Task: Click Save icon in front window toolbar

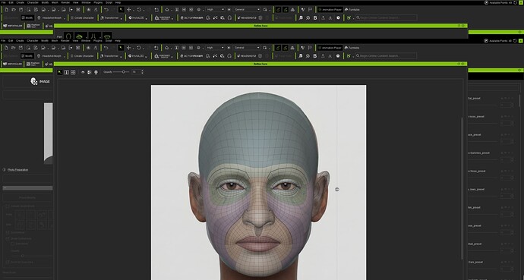Action: coord(21,48)
